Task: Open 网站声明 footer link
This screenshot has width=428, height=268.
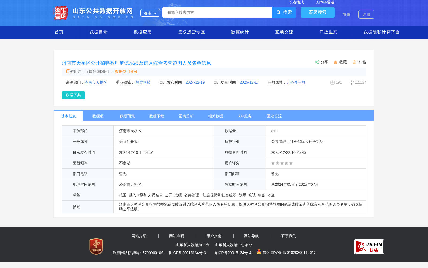Action: pyautogui.click(x=177, y=236)
